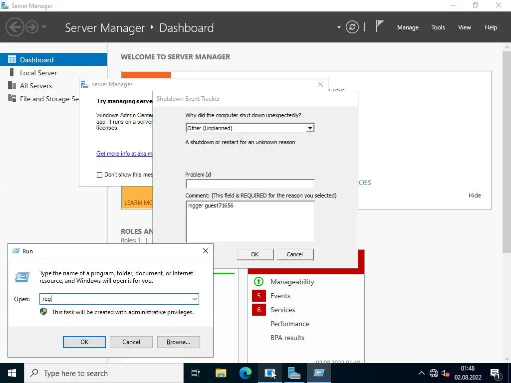511x383 pixels.
Task: Click the red Services count badge 6
Action: click(x=259, y=310)
